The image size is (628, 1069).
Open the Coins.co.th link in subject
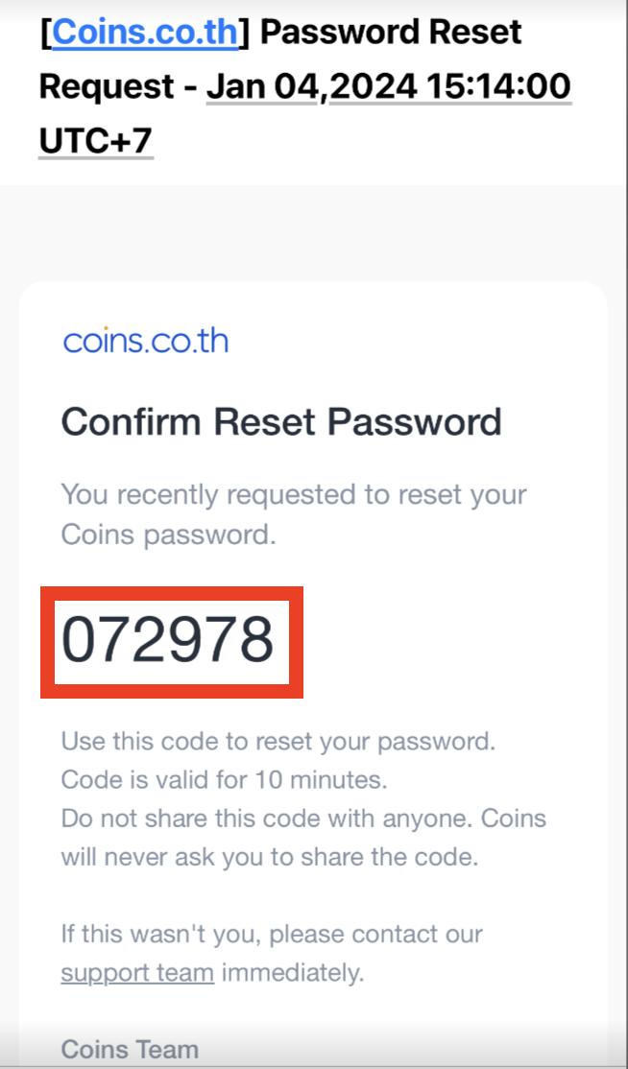(x=145, y=32)
